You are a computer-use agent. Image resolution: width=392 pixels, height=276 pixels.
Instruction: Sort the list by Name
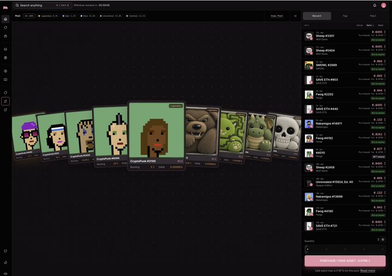(380, 25)
